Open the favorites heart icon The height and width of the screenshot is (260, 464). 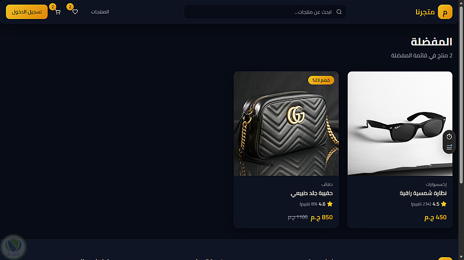[x=75, y=12]
